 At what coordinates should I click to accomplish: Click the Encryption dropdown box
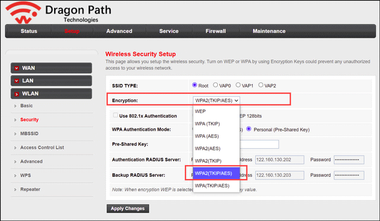point(216,101)
